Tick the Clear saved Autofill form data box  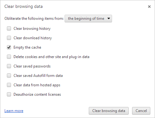[x=9, y=76]
